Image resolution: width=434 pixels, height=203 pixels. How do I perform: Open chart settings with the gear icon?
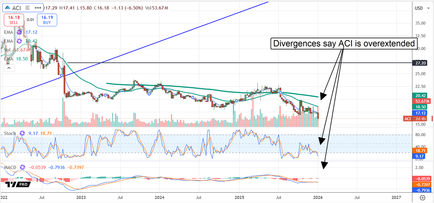(422, 198)
